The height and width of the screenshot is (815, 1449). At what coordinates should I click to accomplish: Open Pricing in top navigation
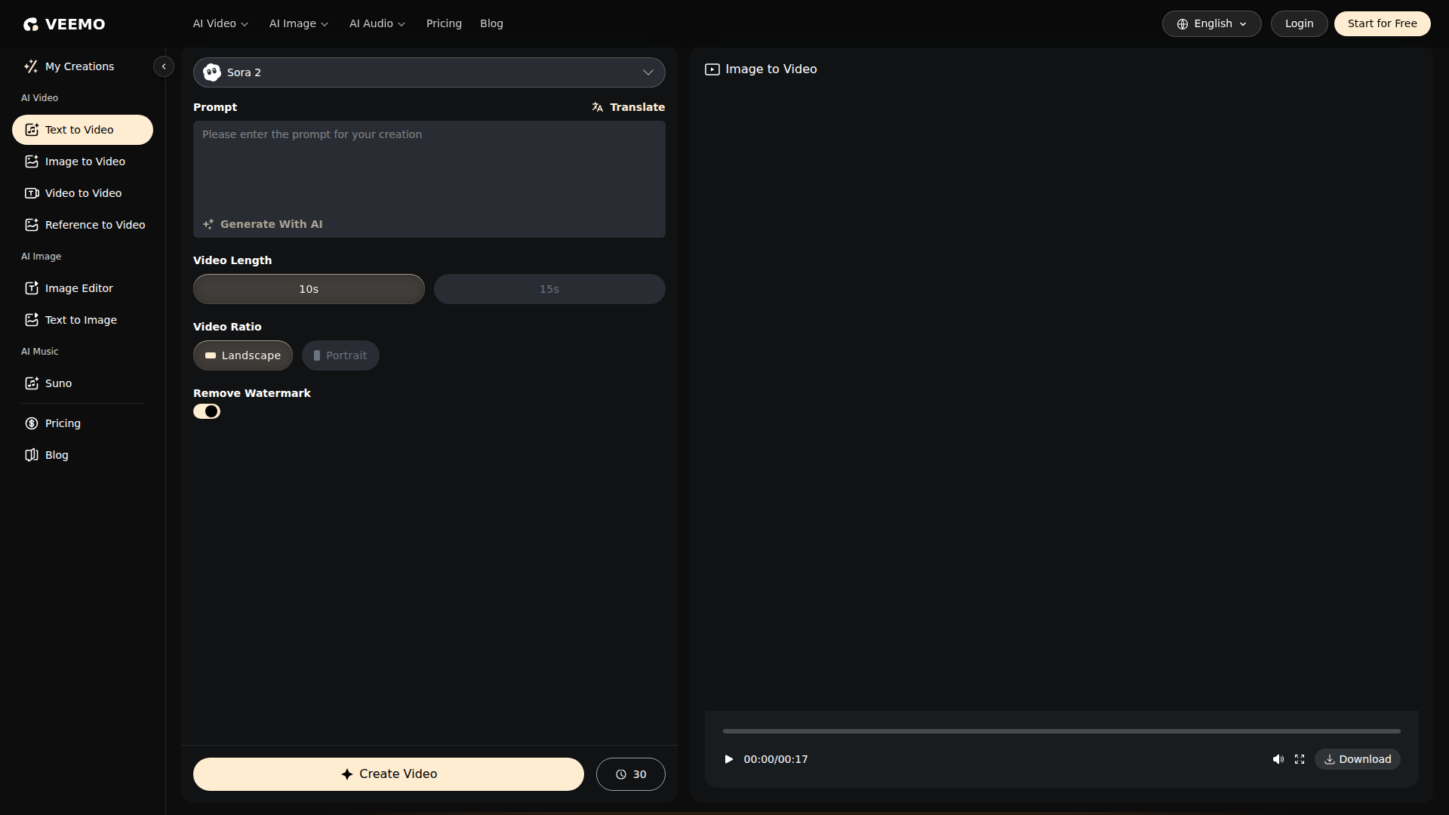coord(444,23)
